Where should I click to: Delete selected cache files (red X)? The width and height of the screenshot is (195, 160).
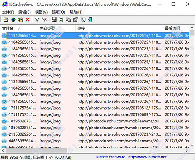point(28,20)
